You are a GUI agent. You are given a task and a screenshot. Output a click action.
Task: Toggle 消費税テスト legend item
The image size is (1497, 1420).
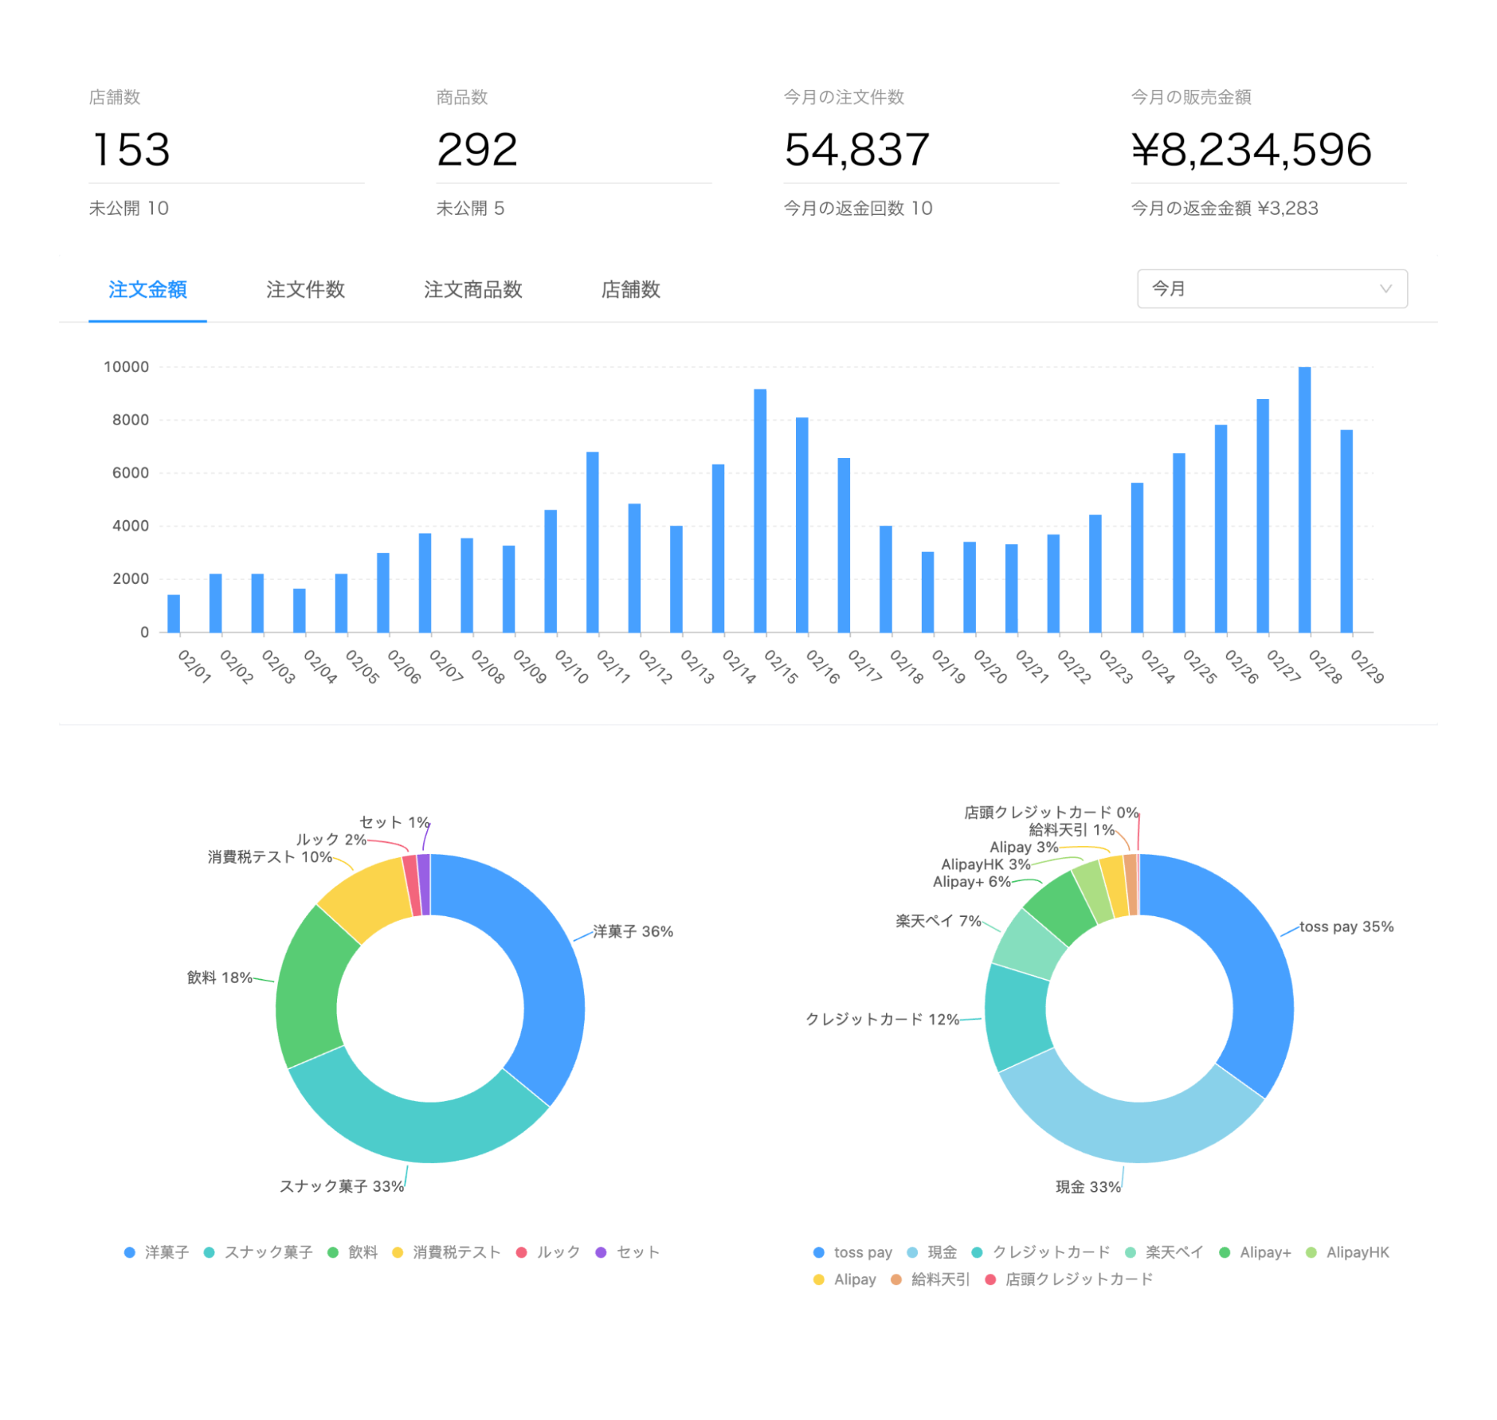pos(446,1252)
